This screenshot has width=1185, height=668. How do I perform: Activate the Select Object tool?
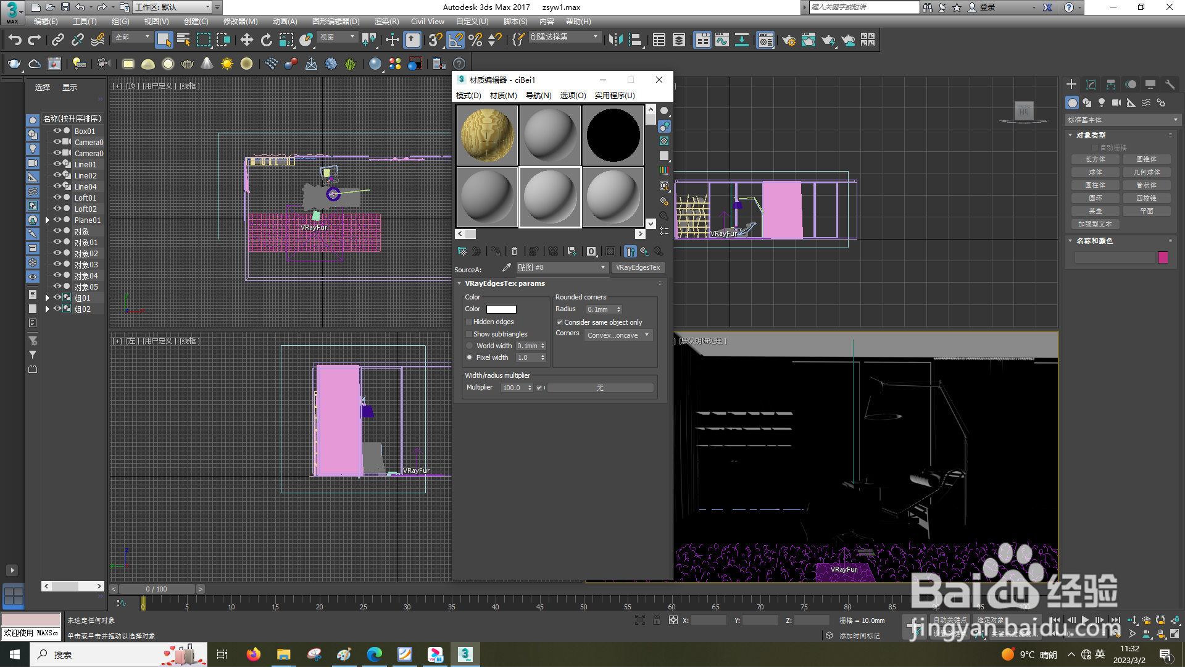[164, 40]
